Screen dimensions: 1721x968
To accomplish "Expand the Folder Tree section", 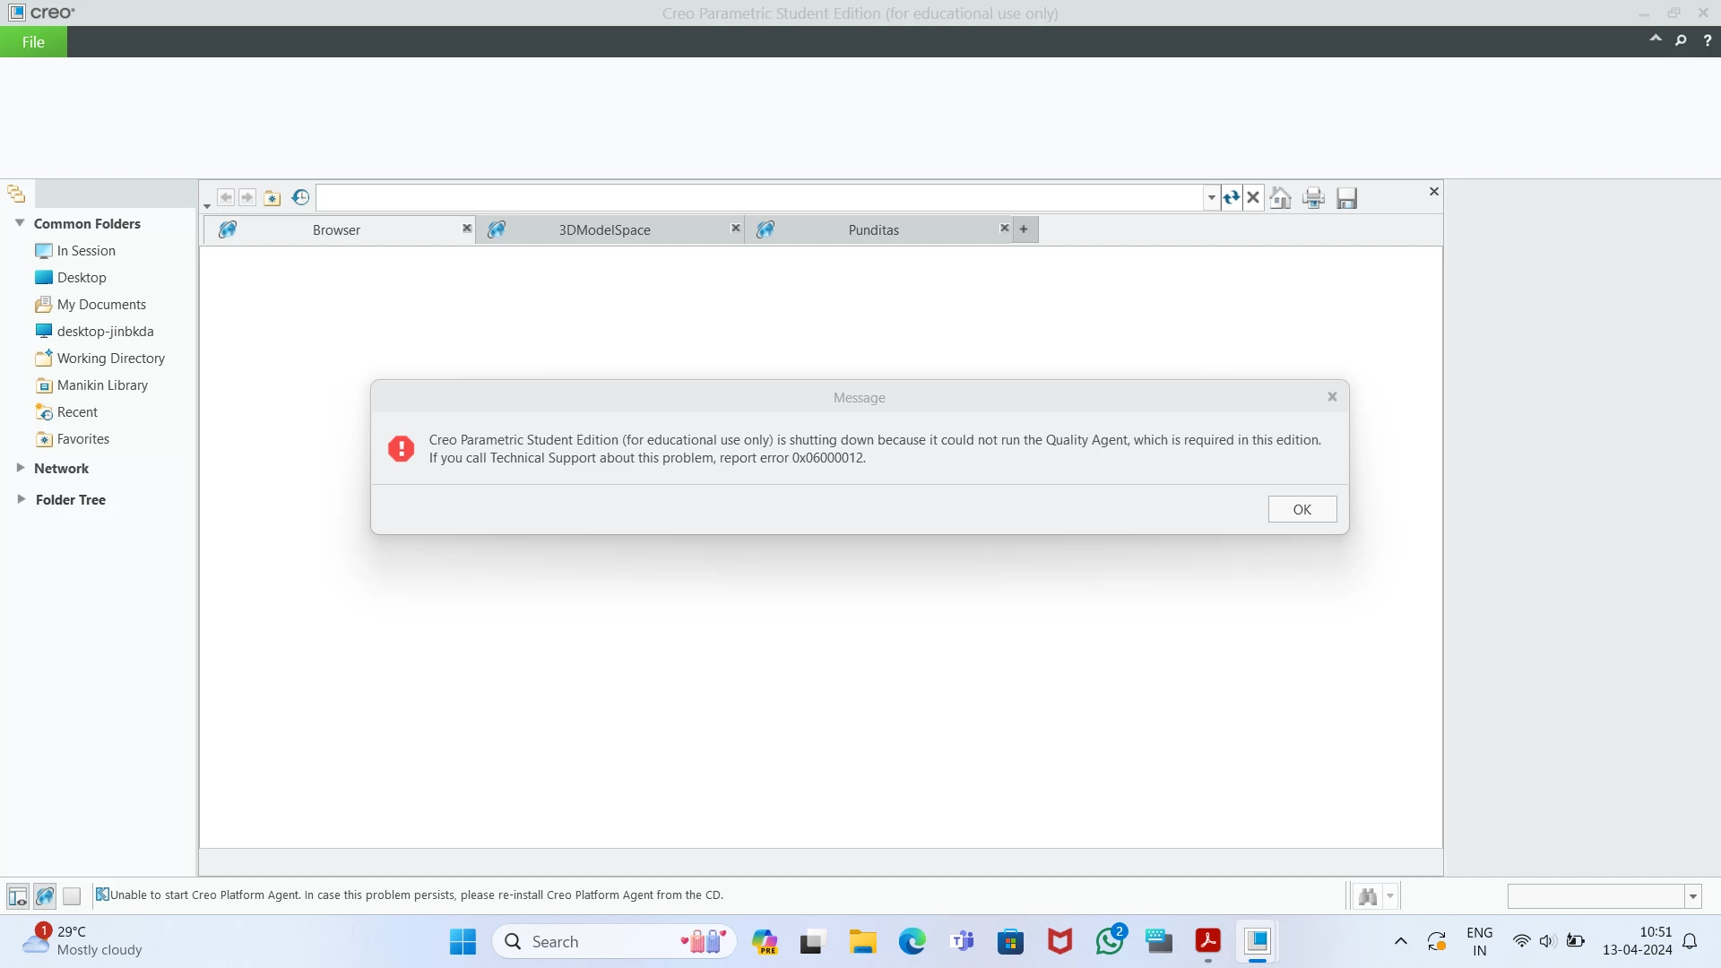I will 21,499.
